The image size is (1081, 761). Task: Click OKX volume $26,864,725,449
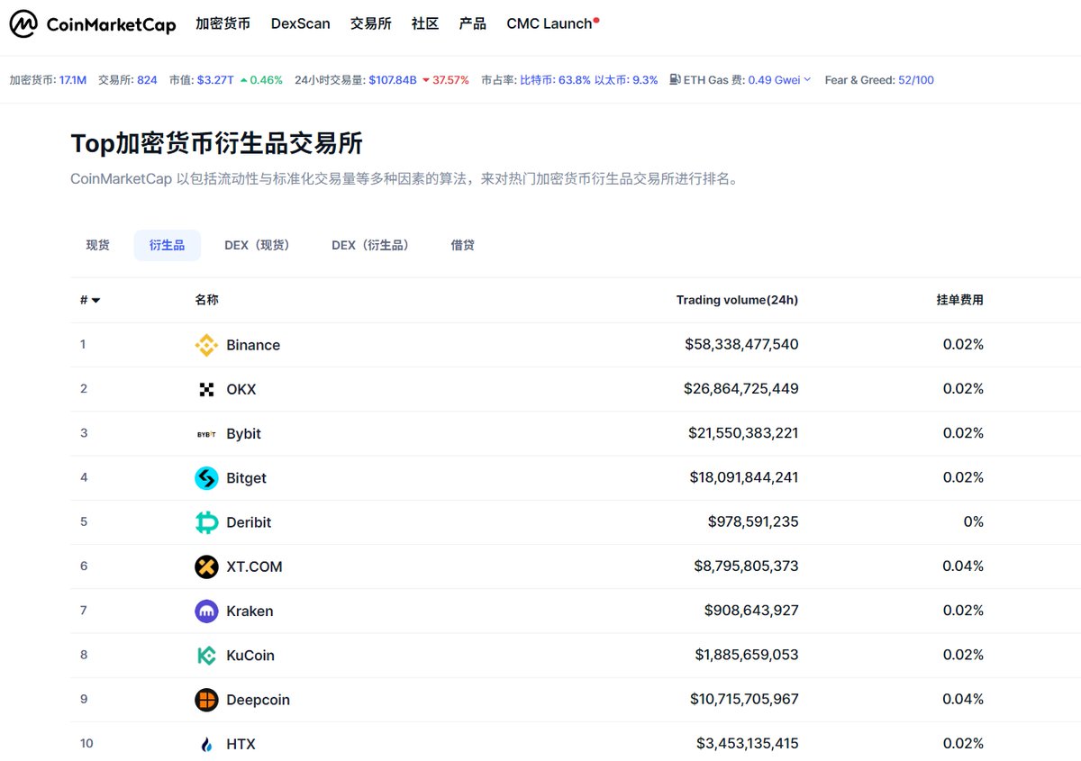741,389
